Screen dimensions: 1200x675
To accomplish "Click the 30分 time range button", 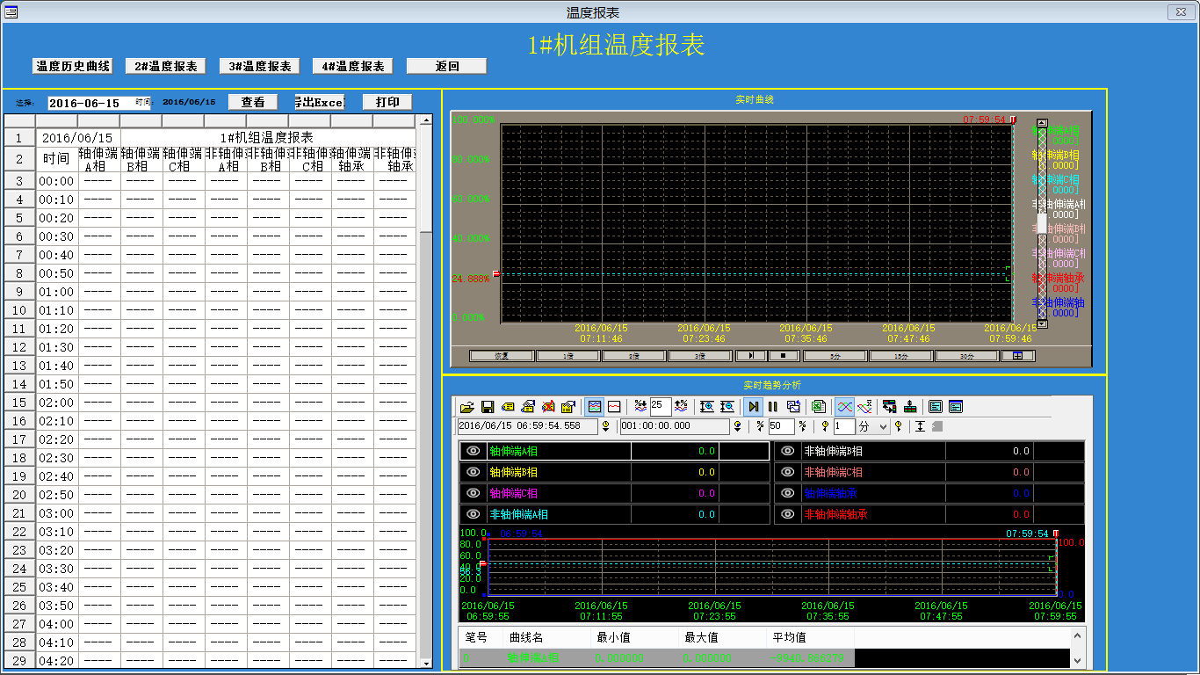I will [x=967, y=356].
